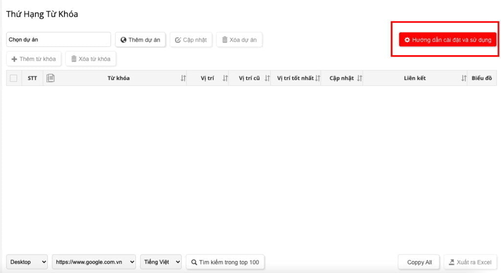
Task: Toggle the select-all checkbox in table header
Action: tap(14, 78)
